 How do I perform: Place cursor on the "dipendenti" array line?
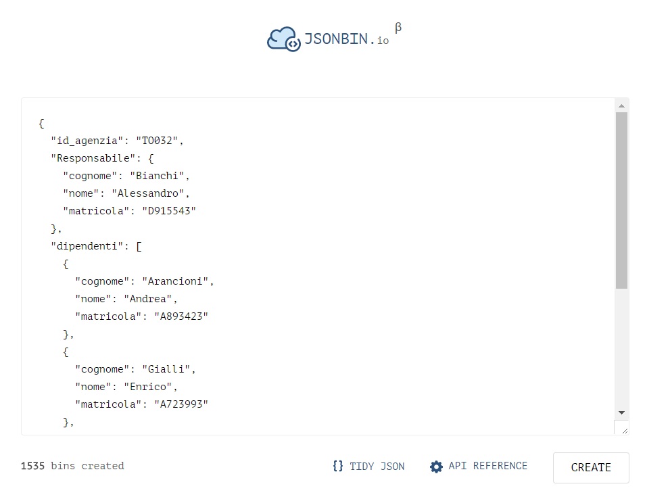click(96, 246)
